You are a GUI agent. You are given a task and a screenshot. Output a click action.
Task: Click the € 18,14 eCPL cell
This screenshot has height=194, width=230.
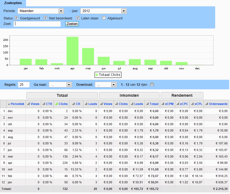pyautogui.click(x=197, y=176)
